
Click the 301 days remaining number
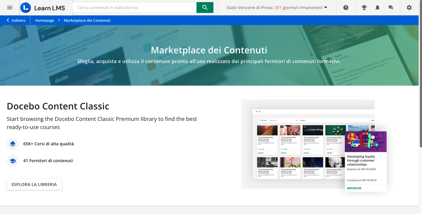point(278,8)
